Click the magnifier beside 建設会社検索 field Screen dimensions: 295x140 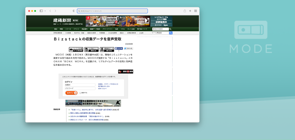(171, 29)
